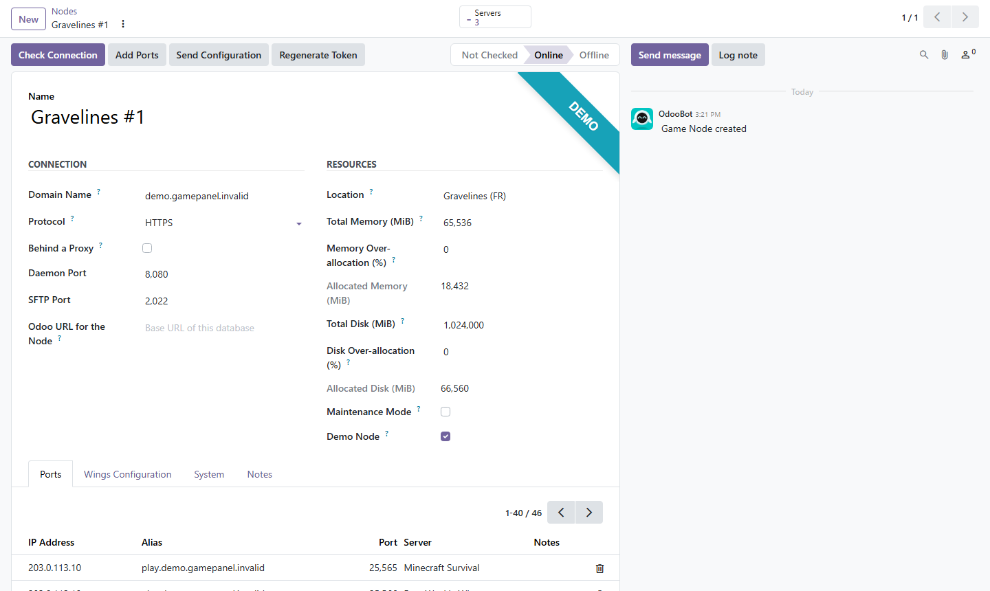Click Send Configuration

click(x=219, y=55)
